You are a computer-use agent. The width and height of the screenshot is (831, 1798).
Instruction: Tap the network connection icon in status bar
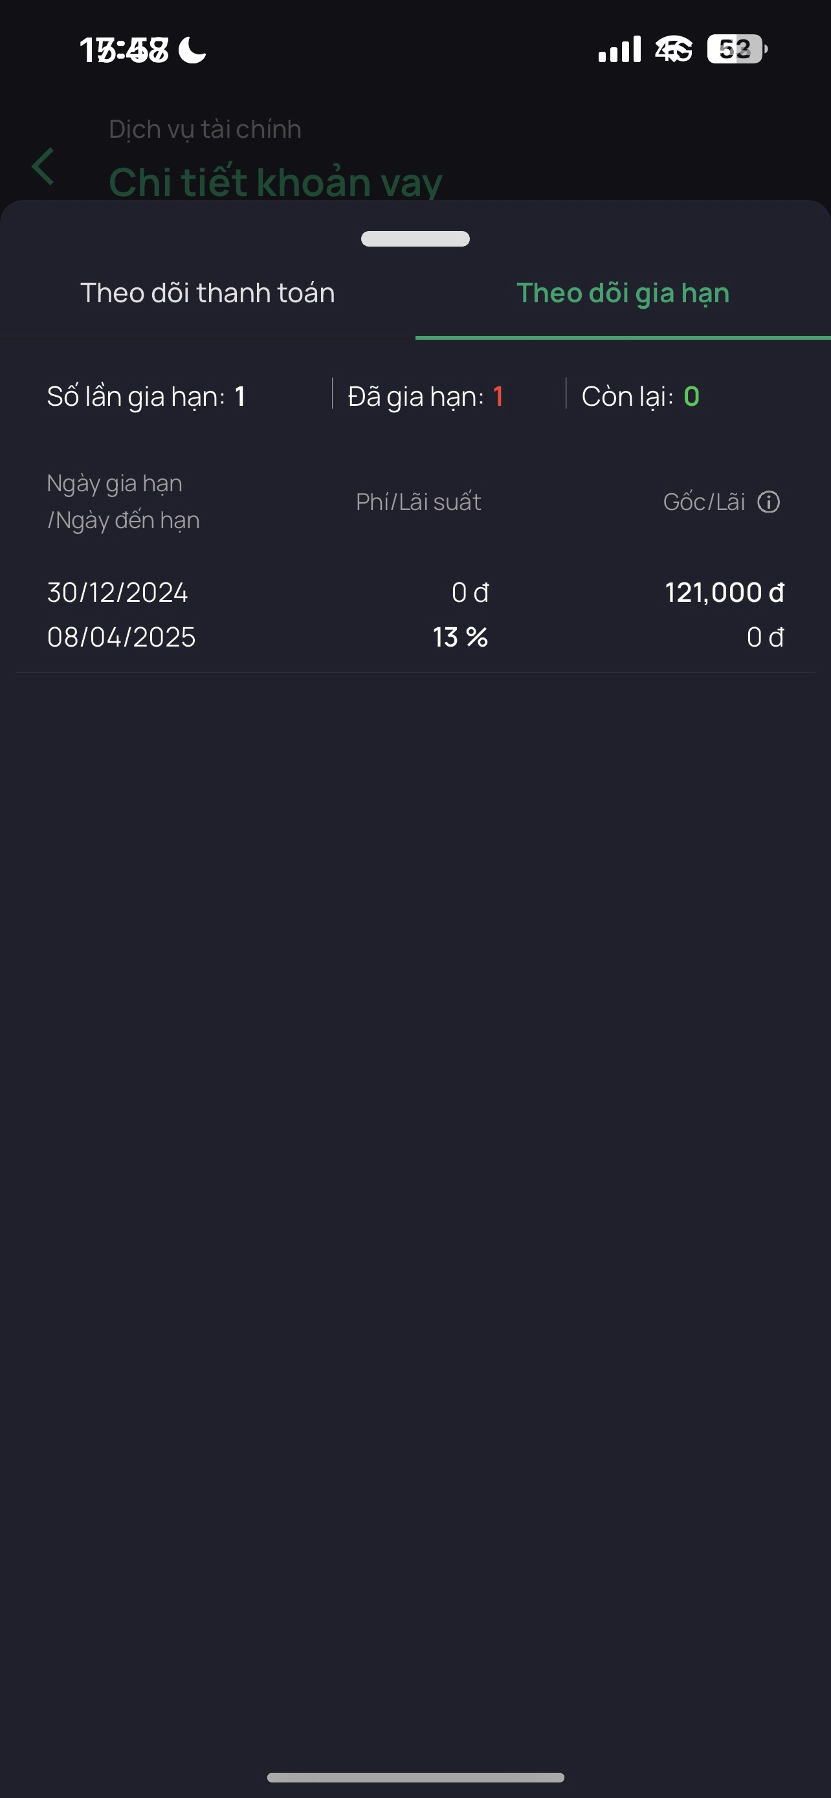tap(673, 50)
